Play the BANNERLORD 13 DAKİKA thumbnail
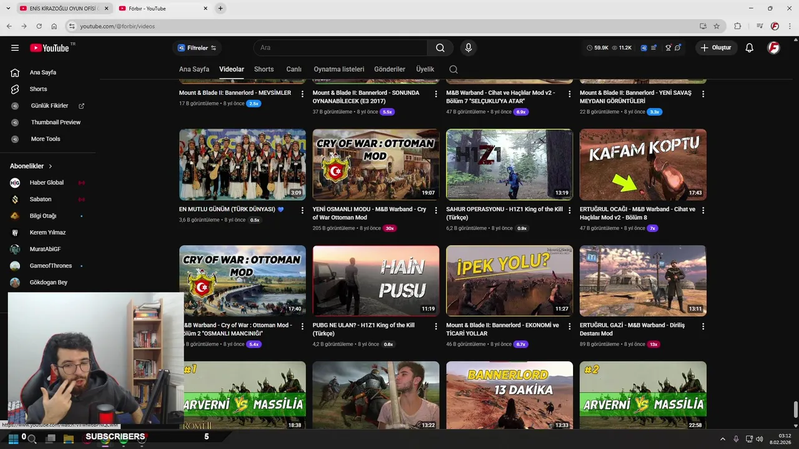The height and width of the screenshot is (449, 799). coord(509,396)
